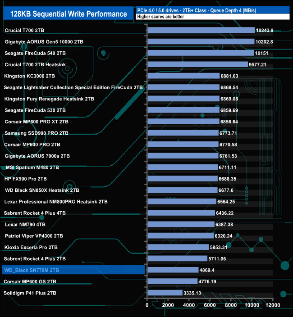
Task: Select the HP FX900 Pro 2TB label
Action: pyautogui.click(x=26, y=179)
